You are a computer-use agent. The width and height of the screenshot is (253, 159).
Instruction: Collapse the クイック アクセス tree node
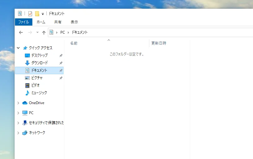click(18, 48)
